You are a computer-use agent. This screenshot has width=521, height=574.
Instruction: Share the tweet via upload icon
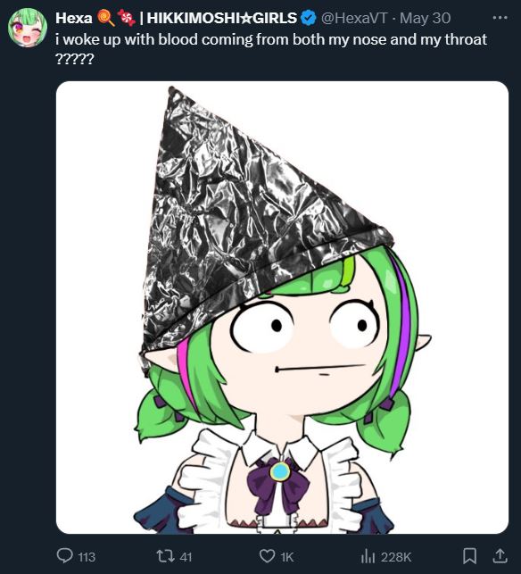[x=500, y=556]
